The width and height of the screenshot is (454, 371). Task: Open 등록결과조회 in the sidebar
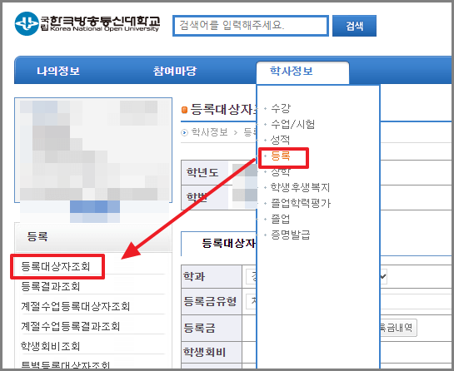[50, 286]
